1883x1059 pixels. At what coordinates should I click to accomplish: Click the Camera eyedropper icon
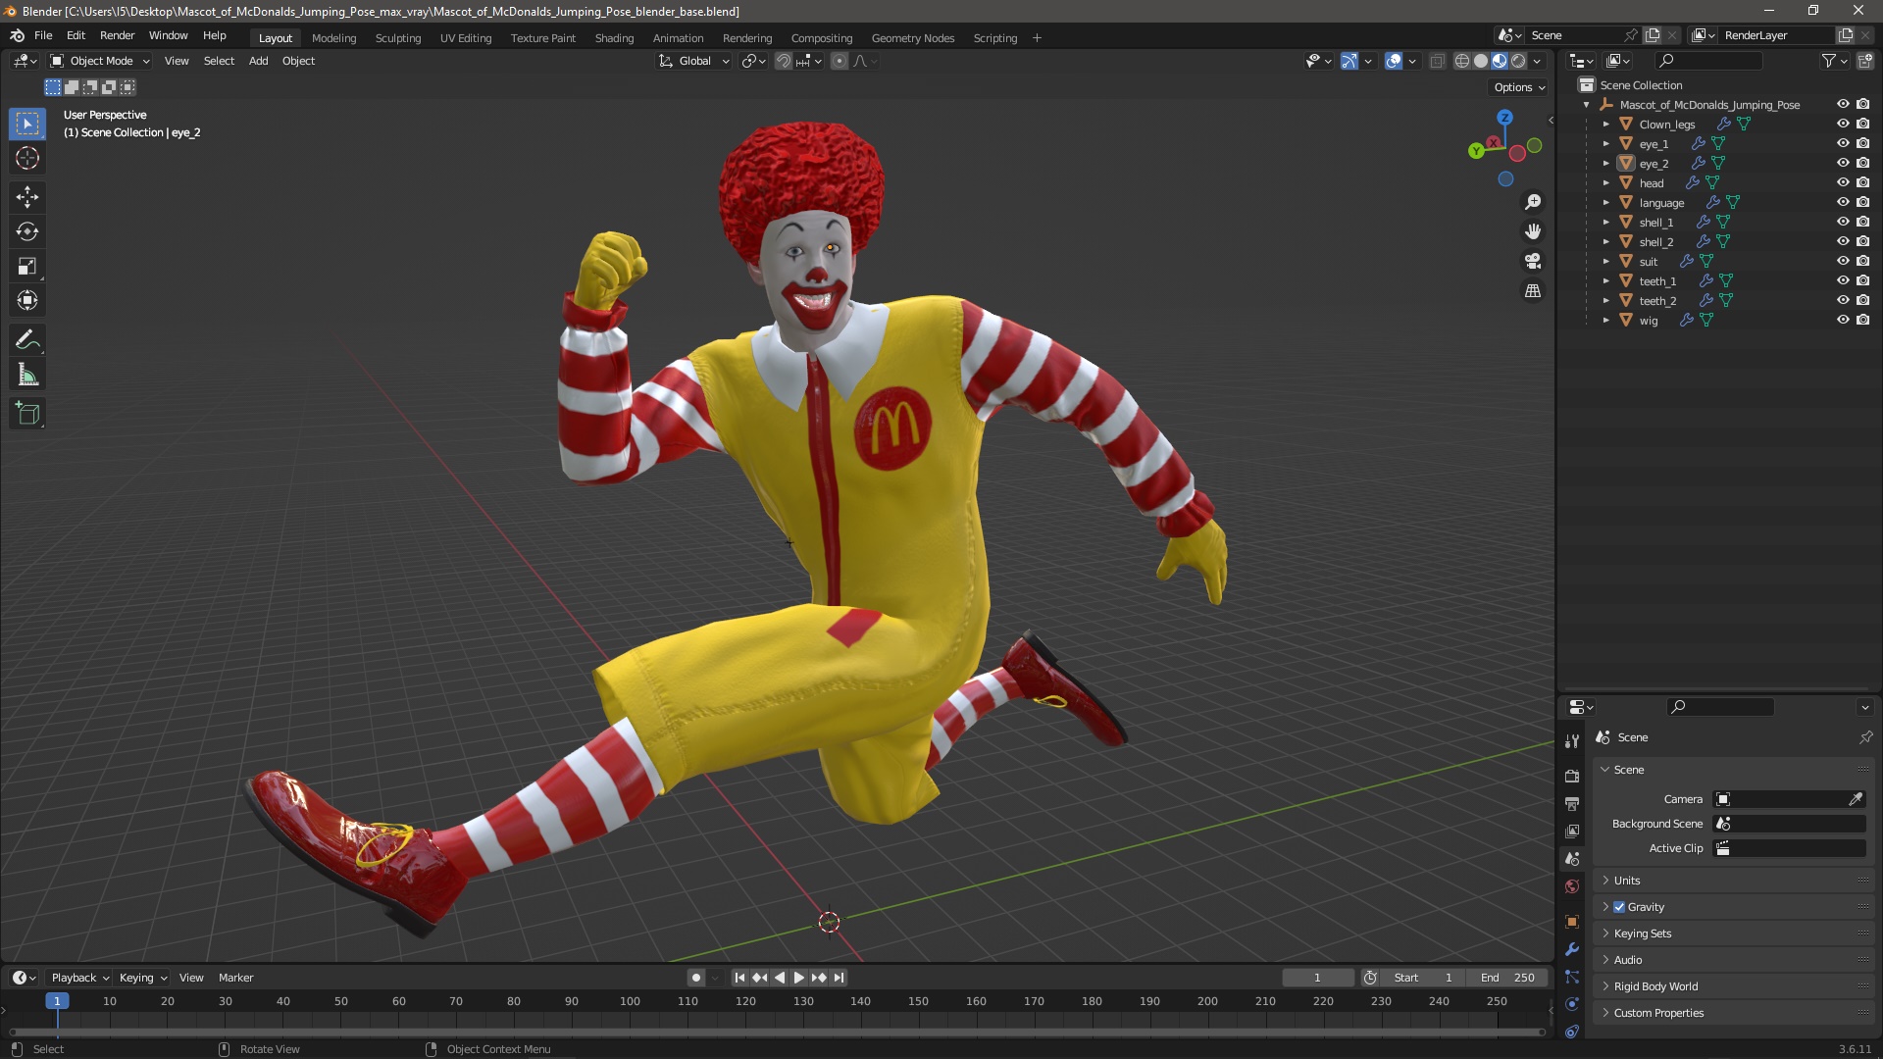tap(1856, 799)
